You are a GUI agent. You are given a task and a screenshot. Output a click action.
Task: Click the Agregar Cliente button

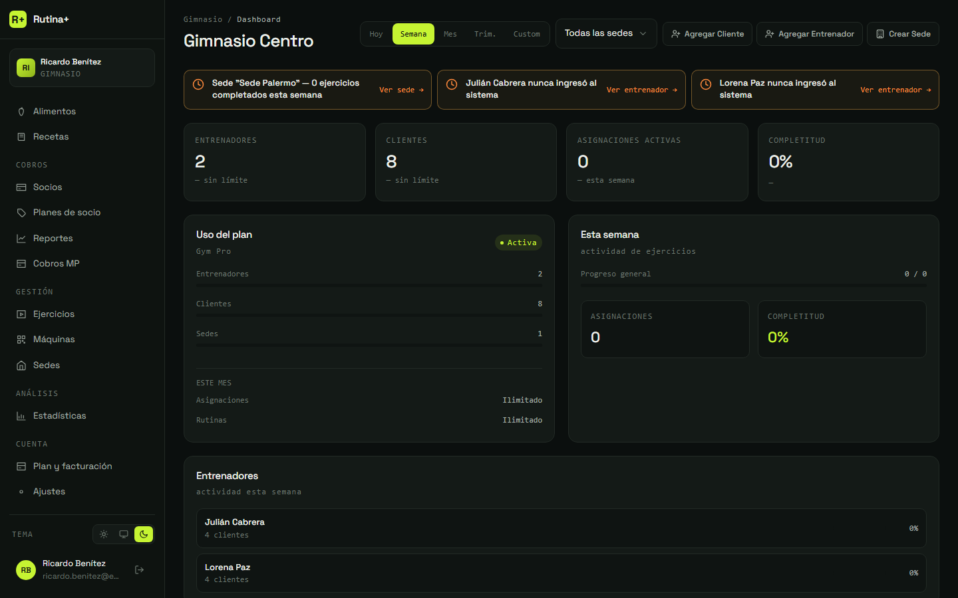pyautogui.click(x=707, y=34)
